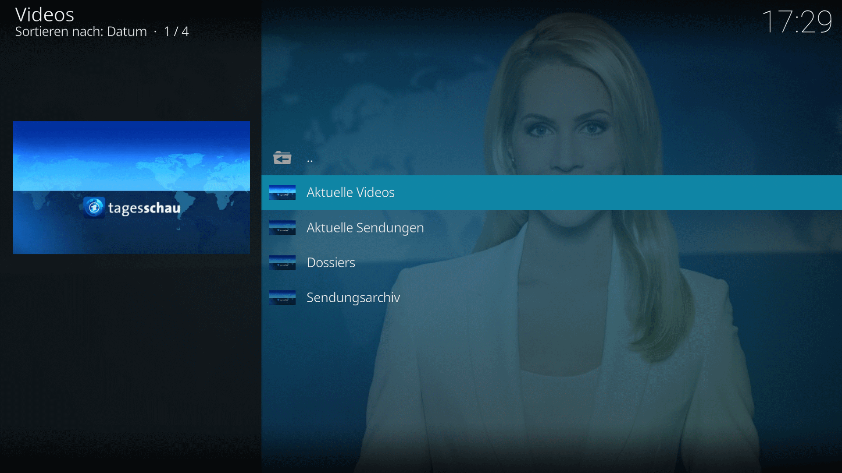Open the Aktuelle Sendungen list entry
Viewport: 842px width, 473px height.
tap(365, 228)
